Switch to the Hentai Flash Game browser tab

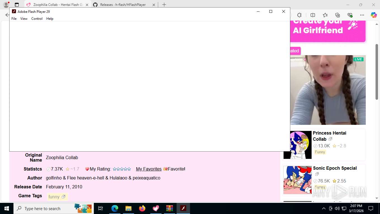pos(58,5)
